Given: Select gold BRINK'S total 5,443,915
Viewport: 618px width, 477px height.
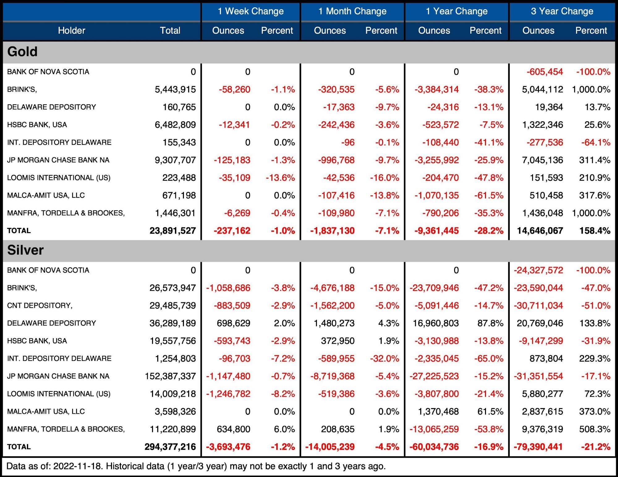Looking at the screenshot, I should (175, 90).
